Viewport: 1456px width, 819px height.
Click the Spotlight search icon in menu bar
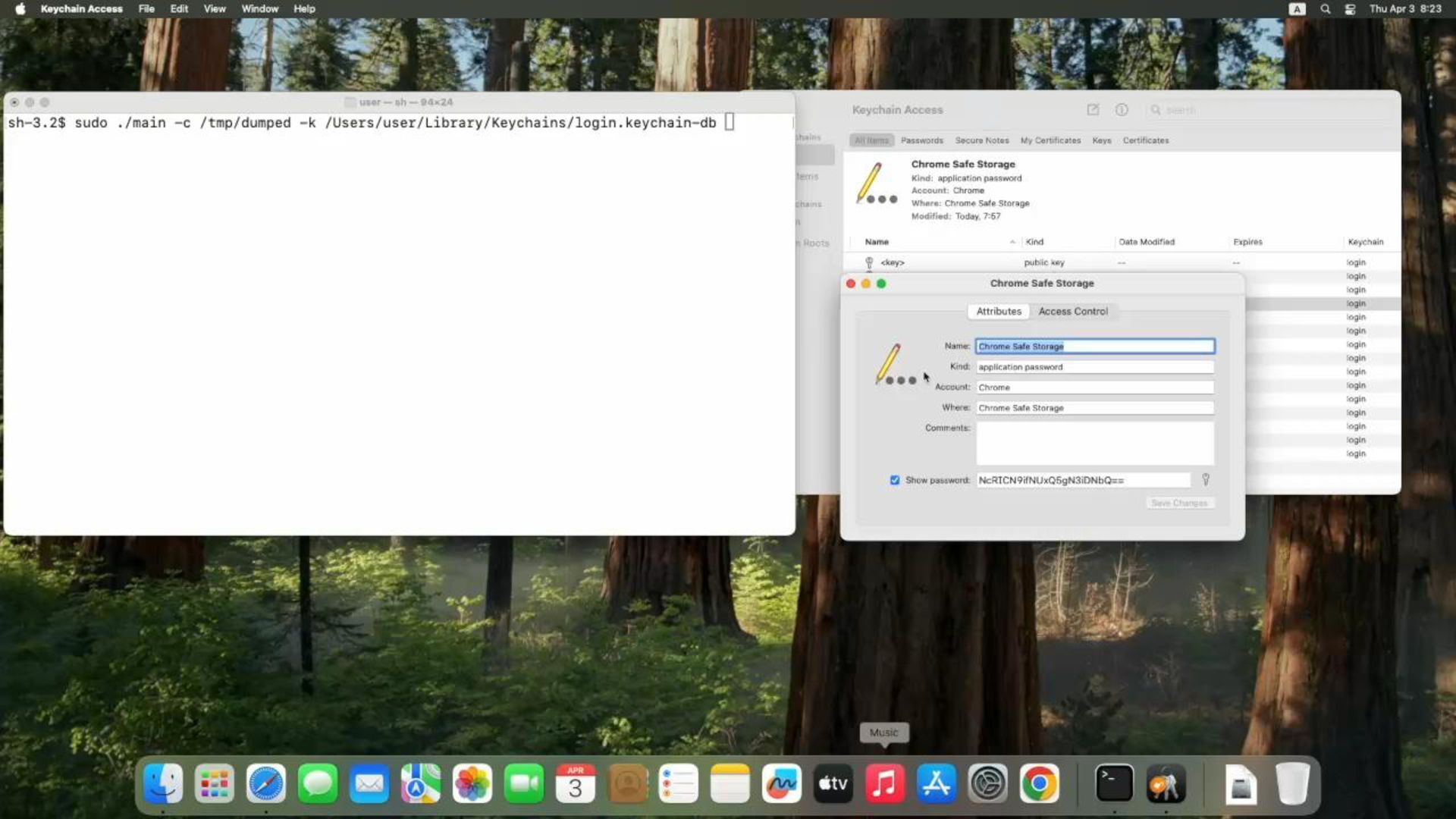click(x=1325, y=9)
